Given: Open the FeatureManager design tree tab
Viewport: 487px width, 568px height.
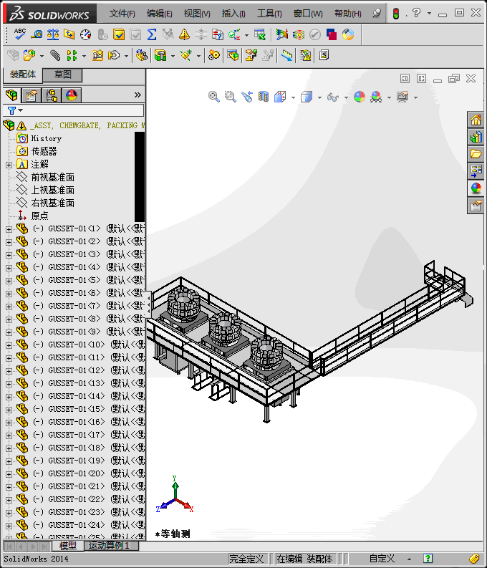Looking at the screenshot, I should tap(11, 95).
